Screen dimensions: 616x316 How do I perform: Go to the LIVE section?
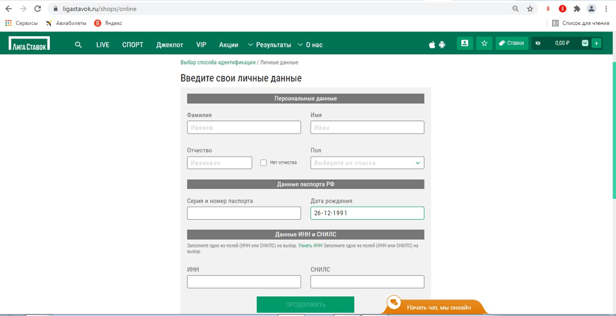pos(103,45)
